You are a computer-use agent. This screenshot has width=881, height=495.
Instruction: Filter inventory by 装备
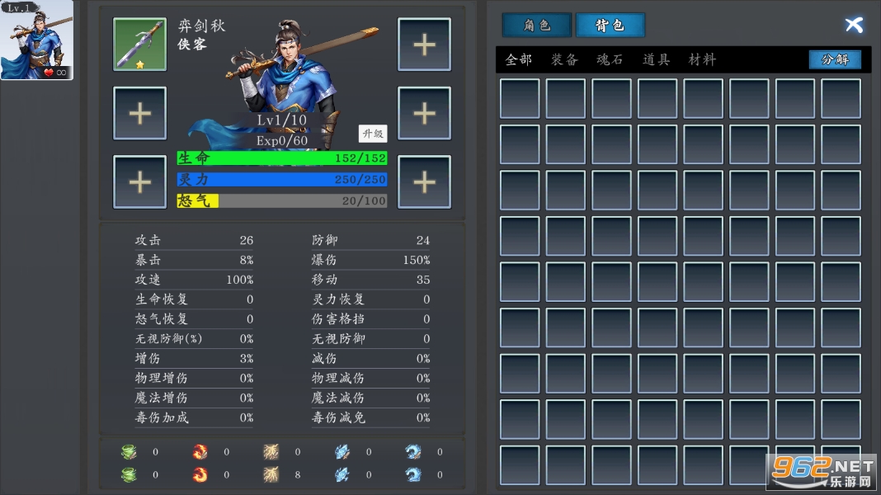tap(565, 59)
